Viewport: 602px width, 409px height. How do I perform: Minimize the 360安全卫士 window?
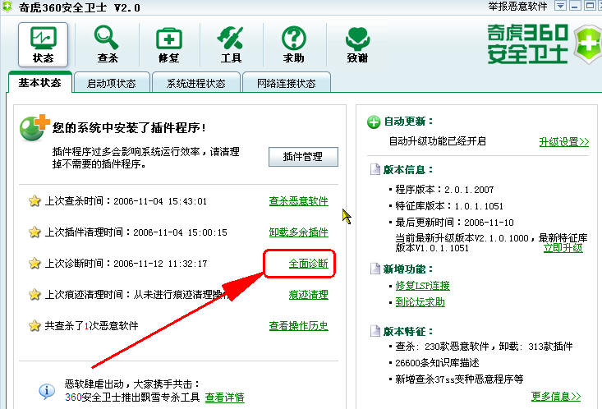pyautogui.click(x=575, y=6)
